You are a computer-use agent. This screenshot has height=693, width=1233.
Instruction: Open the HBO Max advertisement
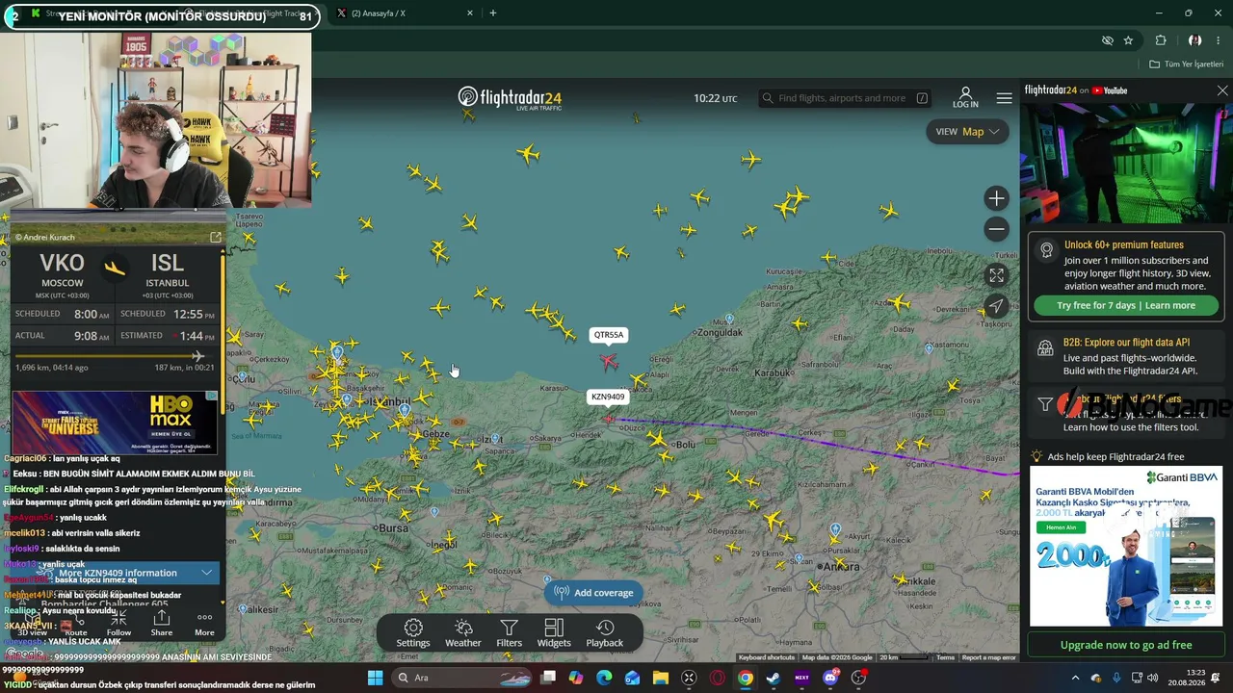click(x=116, y=423)
